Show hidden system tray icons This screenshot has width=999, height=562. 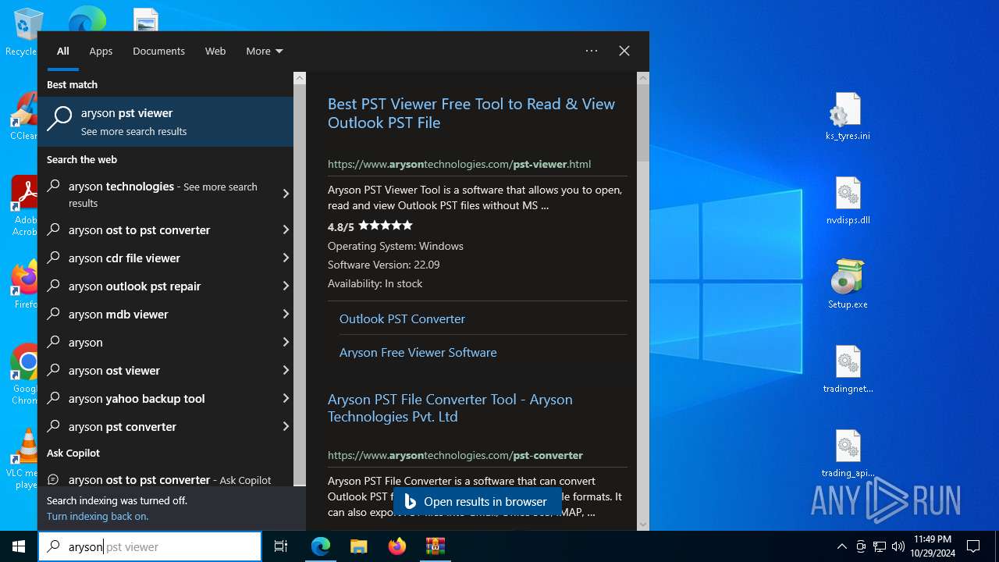point(841,546)
